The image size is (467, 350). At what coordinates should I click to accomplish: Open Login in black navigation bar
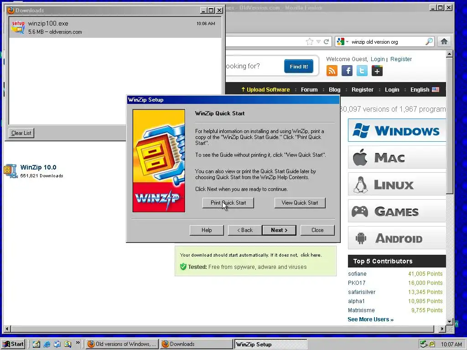(x=392, y=90)
